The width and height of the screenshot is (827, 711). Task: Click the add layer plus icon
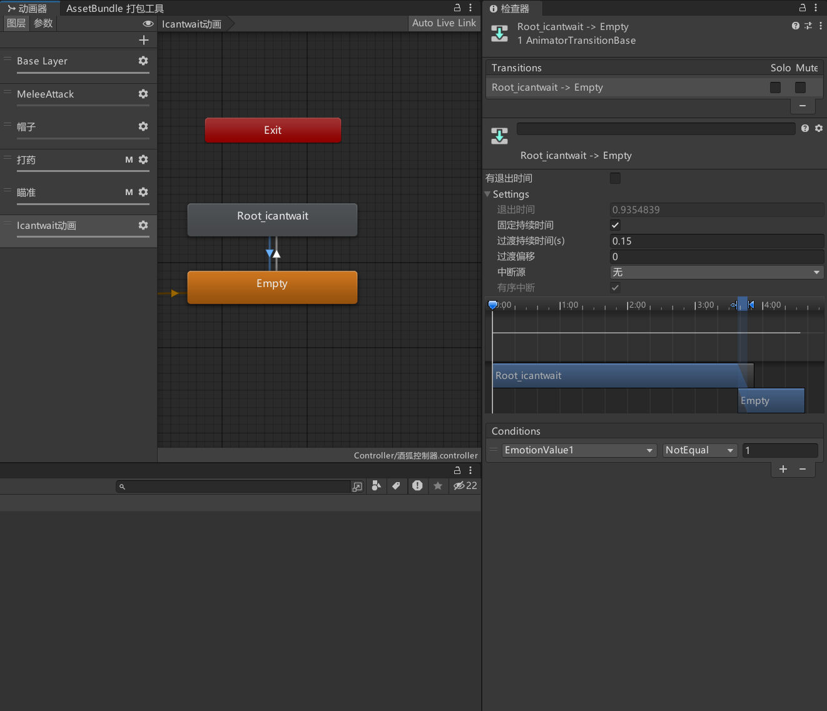click(x=144, y=40)
